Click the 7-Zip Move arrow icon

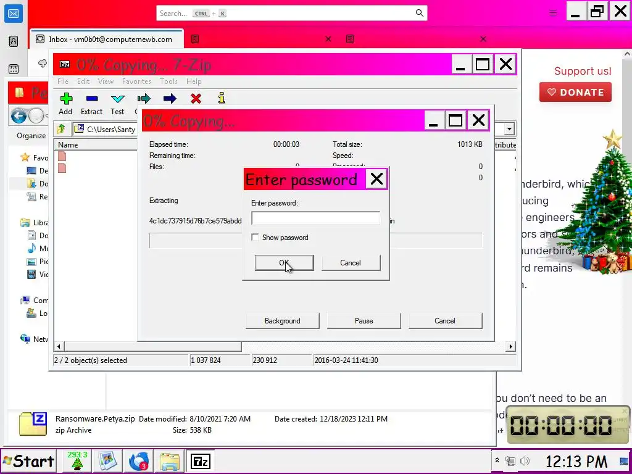click(x=170, y=98)
